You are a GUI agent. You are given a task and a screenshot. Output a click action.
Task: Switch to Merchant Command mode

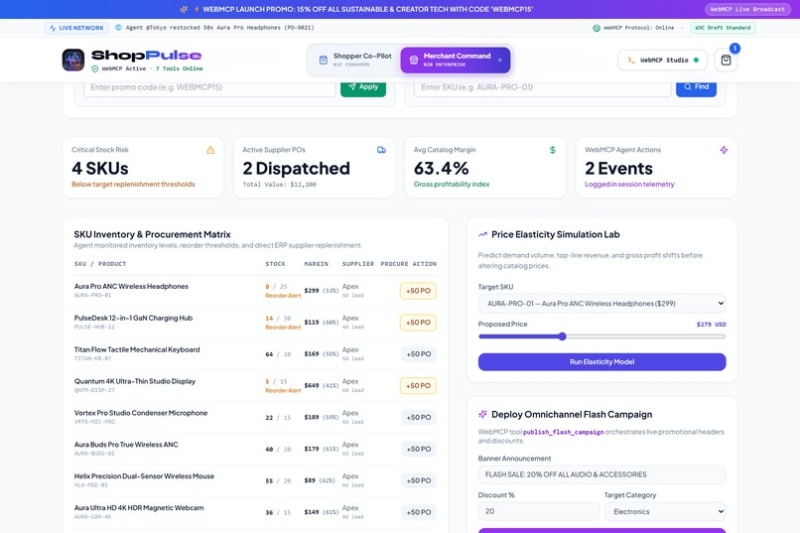(x=456, y=60)
